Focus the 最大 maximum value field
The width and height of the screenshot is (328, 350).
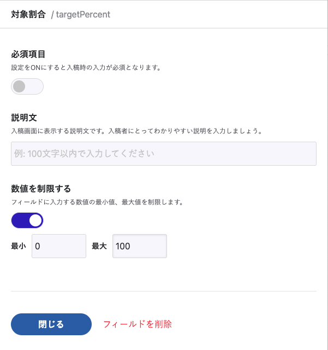139,246
